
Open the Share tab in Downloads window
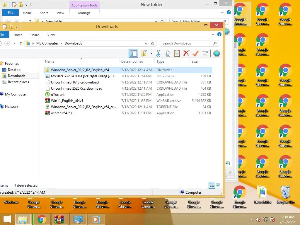(x=35, y=35)
